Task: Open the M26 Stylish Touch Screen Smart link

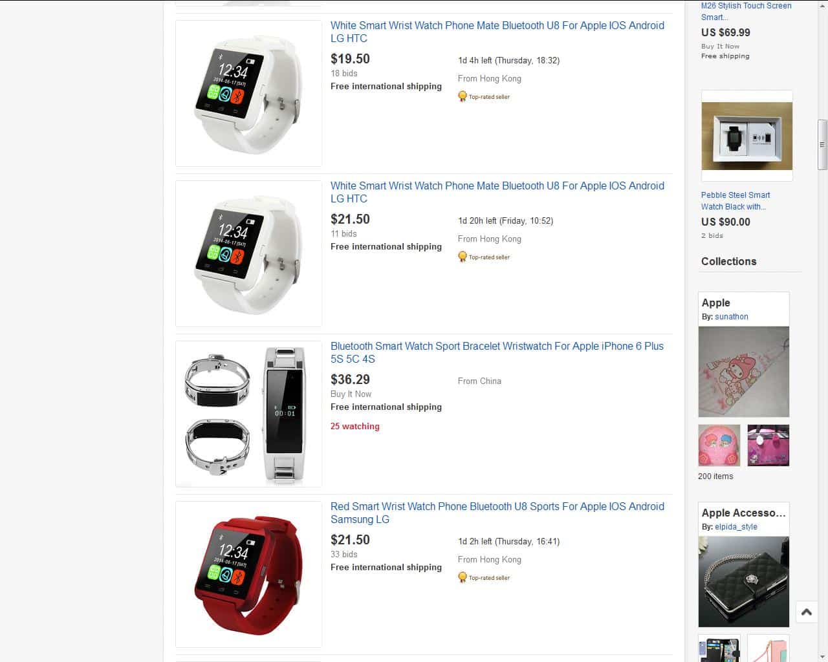Action: (x=746, y=11)
